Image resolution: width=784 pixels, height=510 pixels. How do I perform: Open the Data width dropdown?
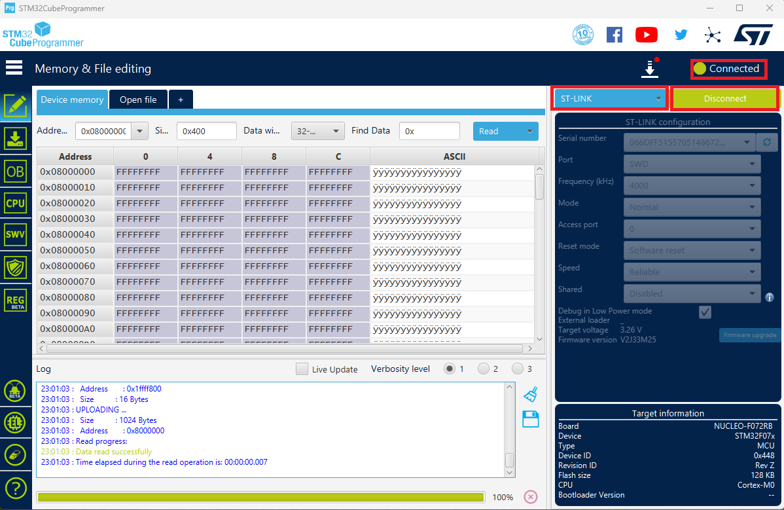[318, 131]
